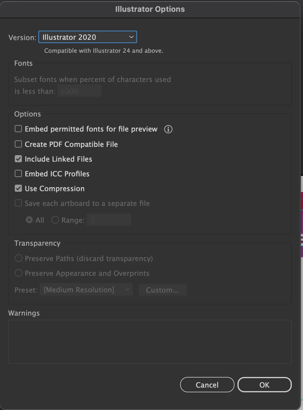
Task: Click the Custom... transparency button
Action: [x=163, y=290]
